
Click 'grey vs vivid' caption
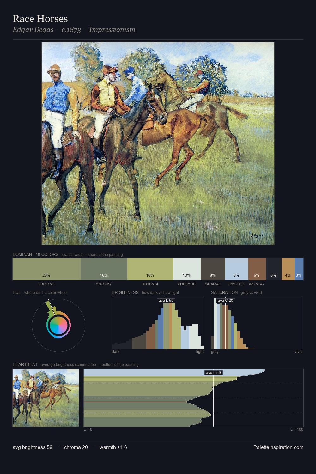coord(251,293)
